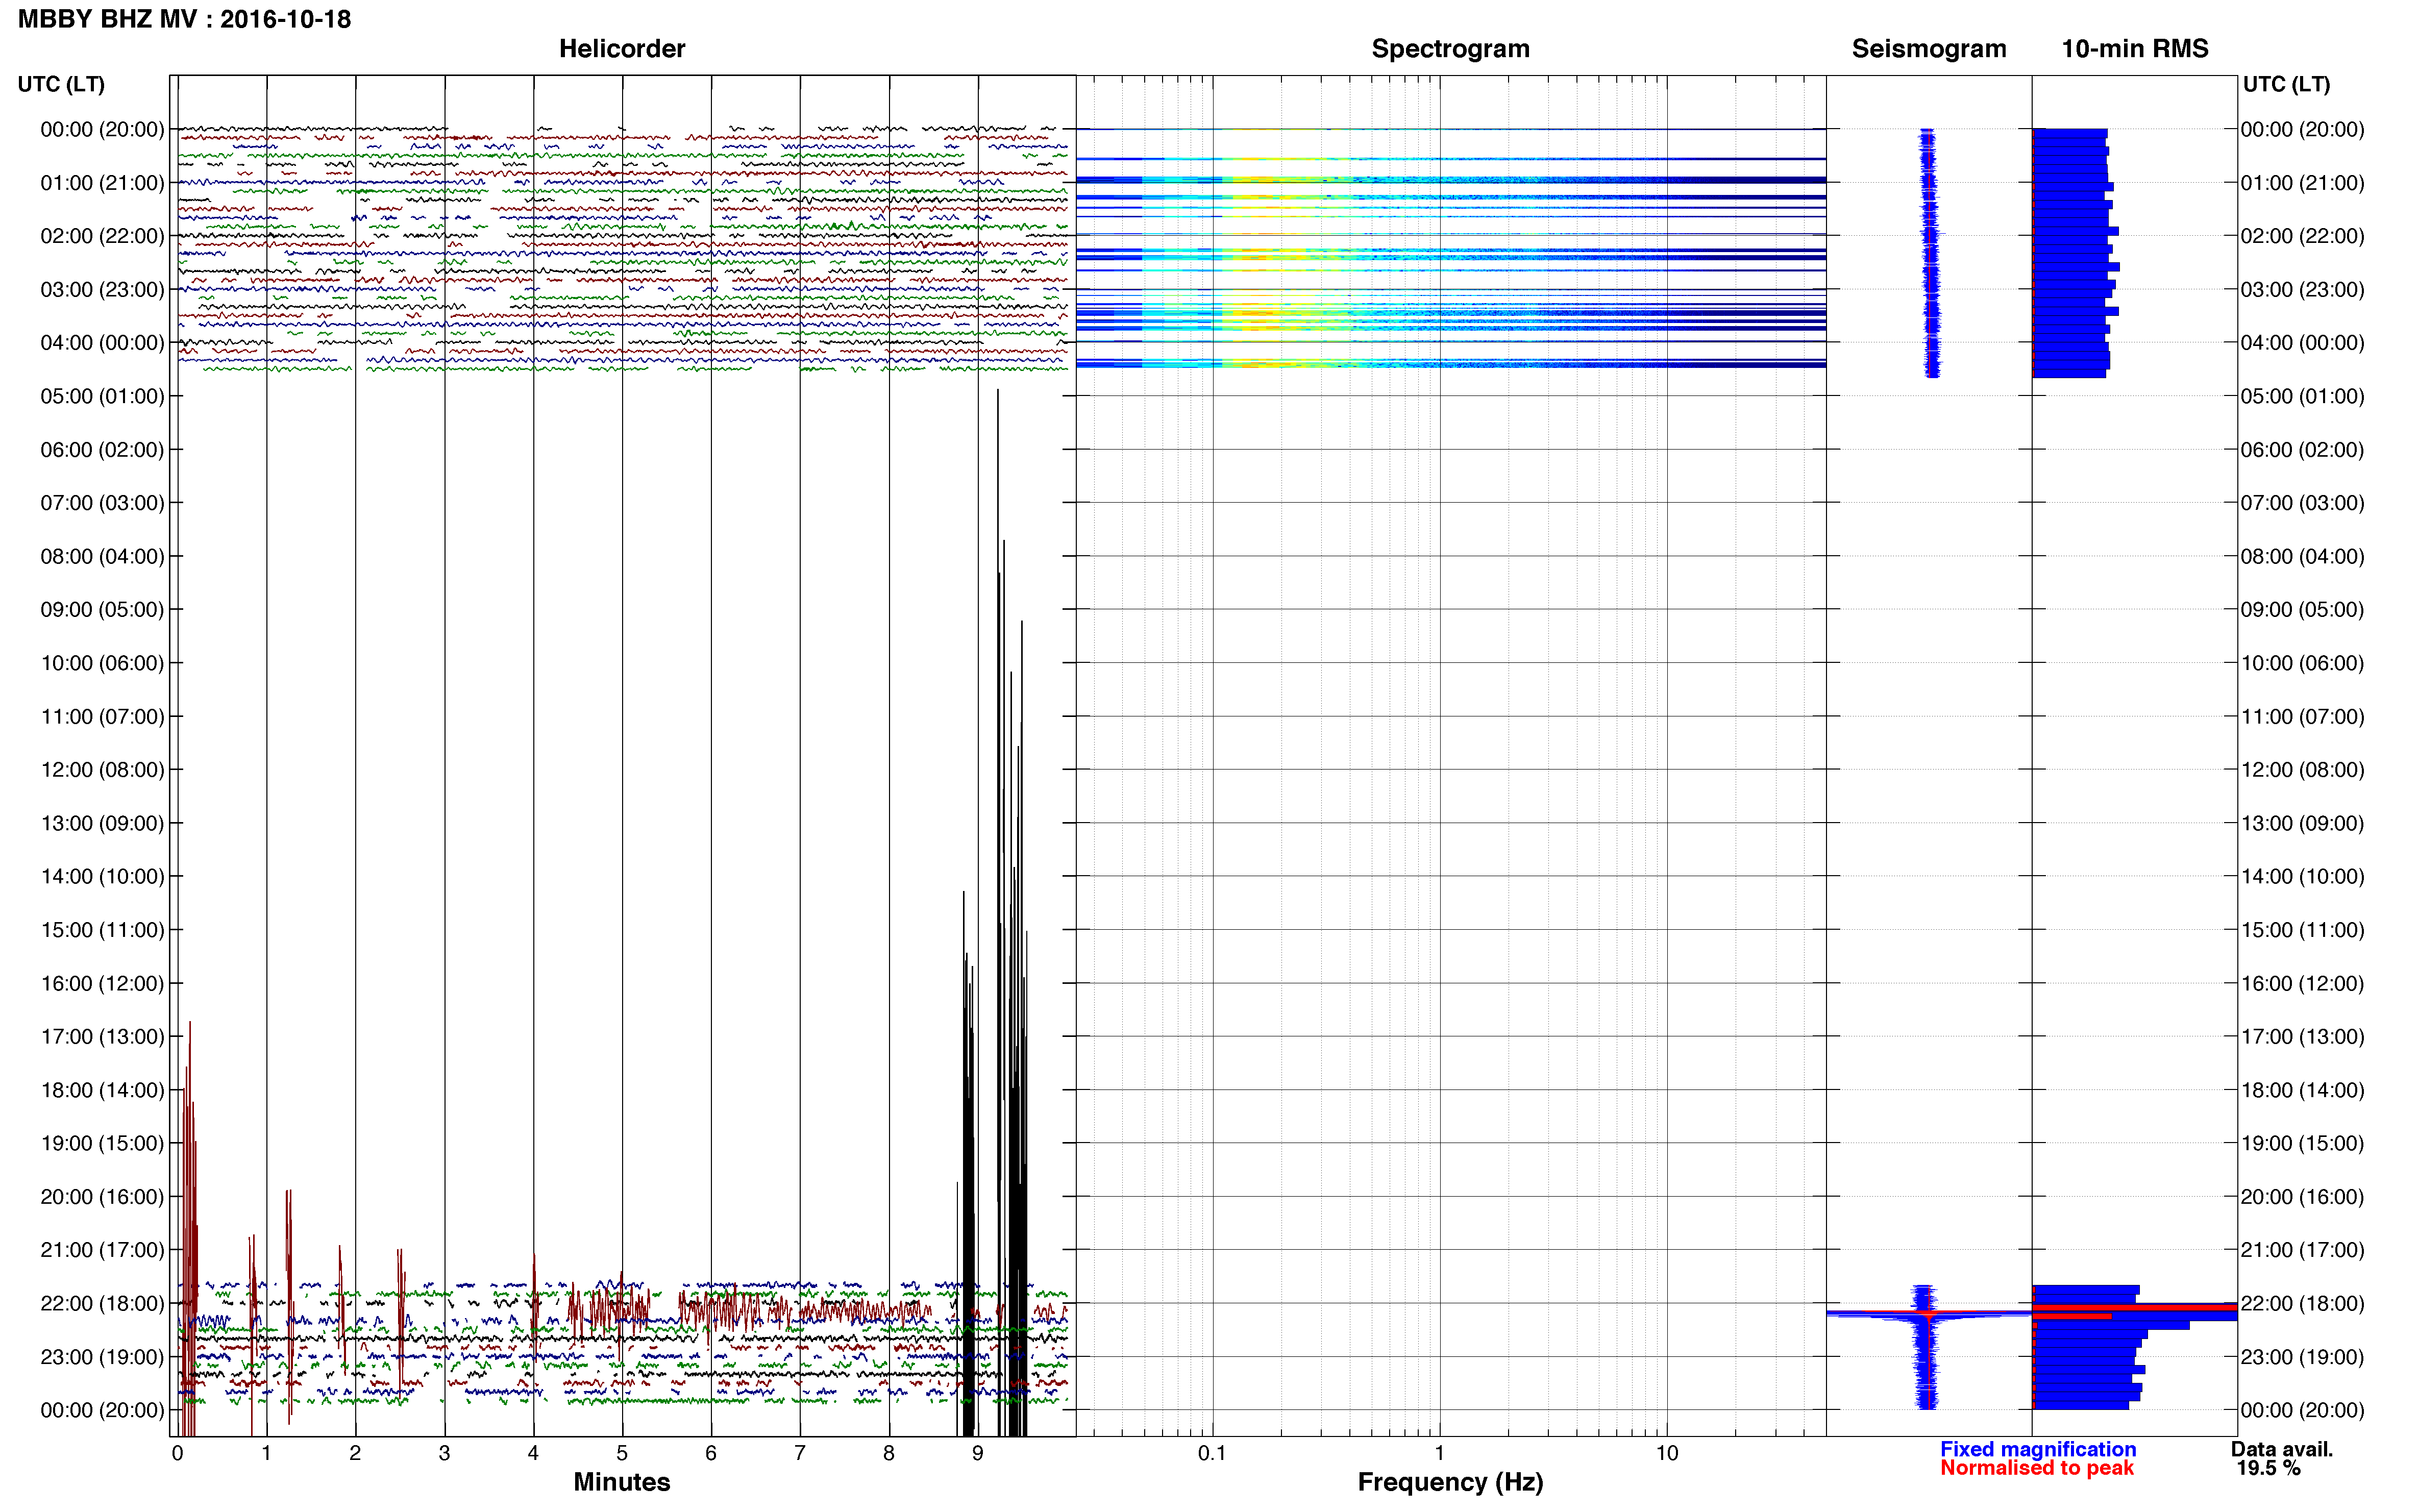Image resolution: width=2419 pixels, height=1512 pixels.
Task: Click the right 00:00 (20:00) label at the bottom
Action: pyautogui.click(x=2302, y=1410)
